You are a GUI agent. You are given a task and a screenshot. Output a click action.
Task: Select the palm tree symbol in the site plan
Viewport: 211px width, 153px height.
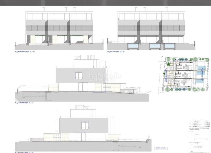point(195,59)
